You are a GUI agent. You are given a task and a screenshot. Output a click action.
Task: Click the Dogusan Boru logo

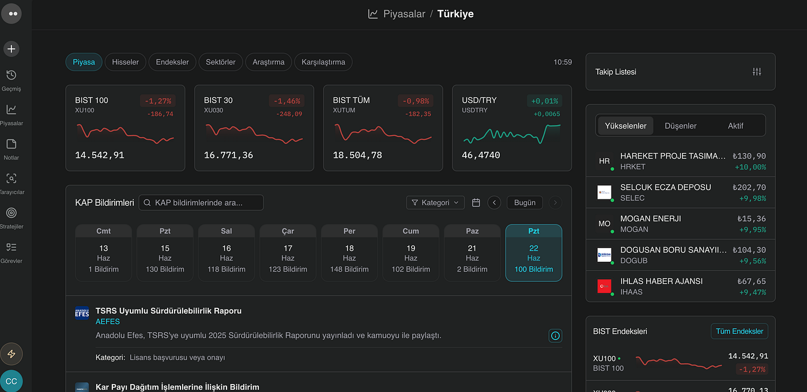pyautogui.click(x=604, y=255)
